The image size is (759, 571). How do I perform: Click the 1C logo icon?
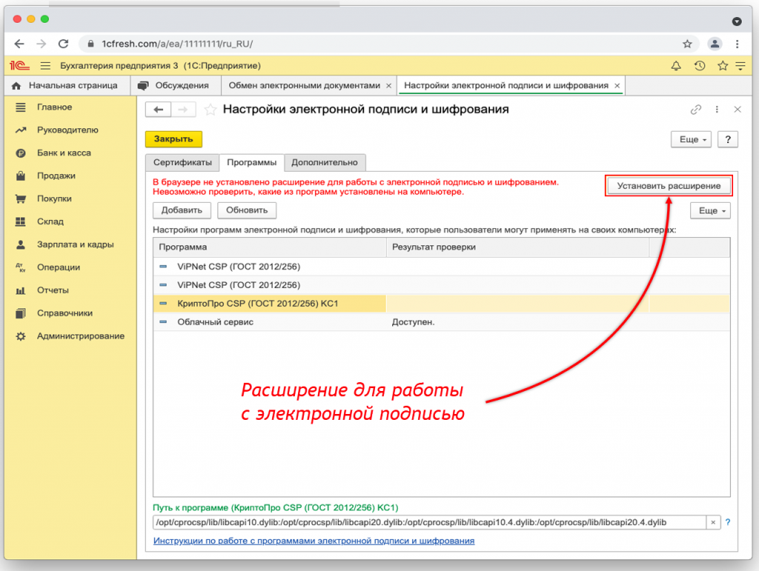tap(20, 65)
